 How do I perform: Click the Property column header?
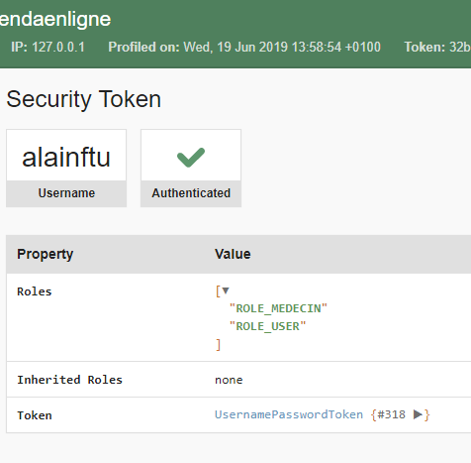coord(46,254)
